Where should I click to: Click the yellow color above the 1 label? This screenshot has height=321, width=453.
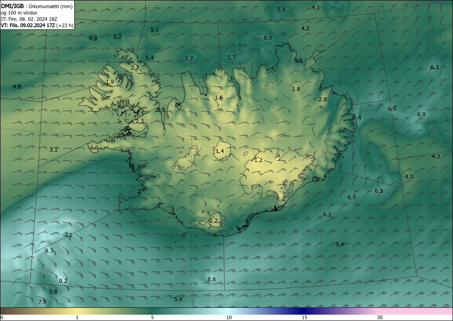coord(77,311)
